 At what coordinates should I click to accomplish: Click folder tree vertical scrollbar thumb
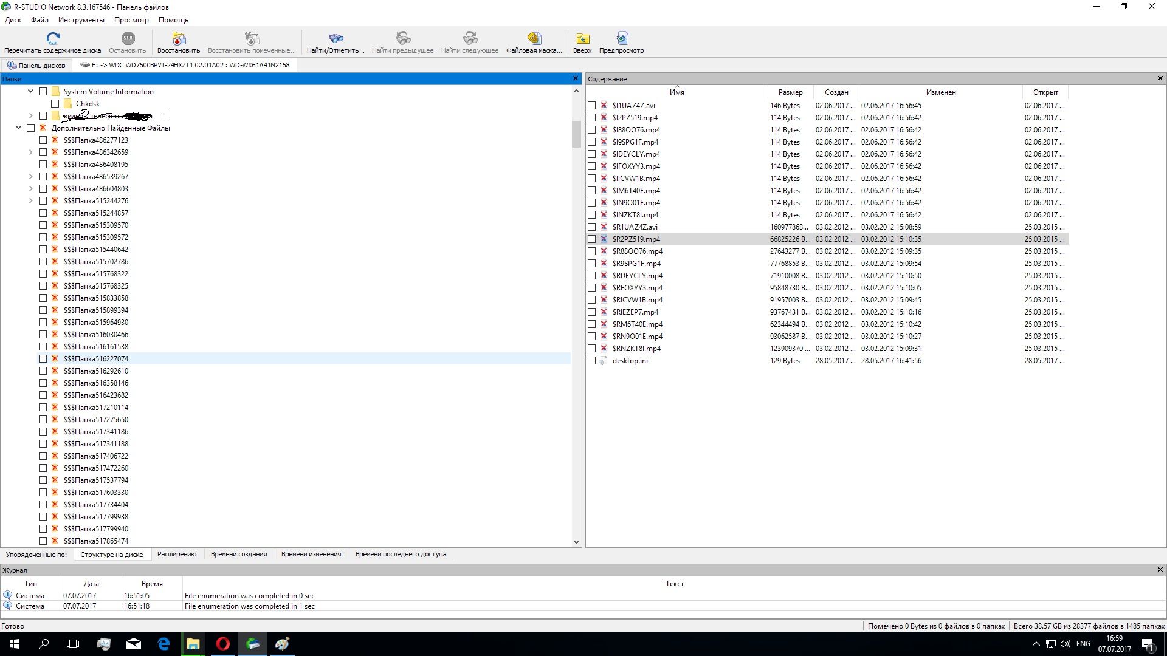tap(576, 134)
